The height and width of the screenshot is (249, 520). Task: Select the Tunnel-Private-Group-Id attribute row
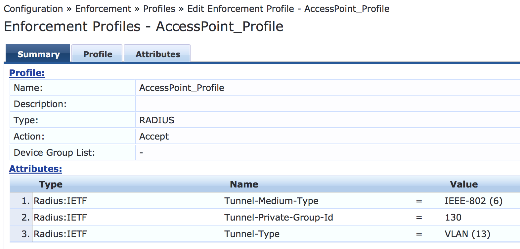pyautogui.click(x=279, y=217)
